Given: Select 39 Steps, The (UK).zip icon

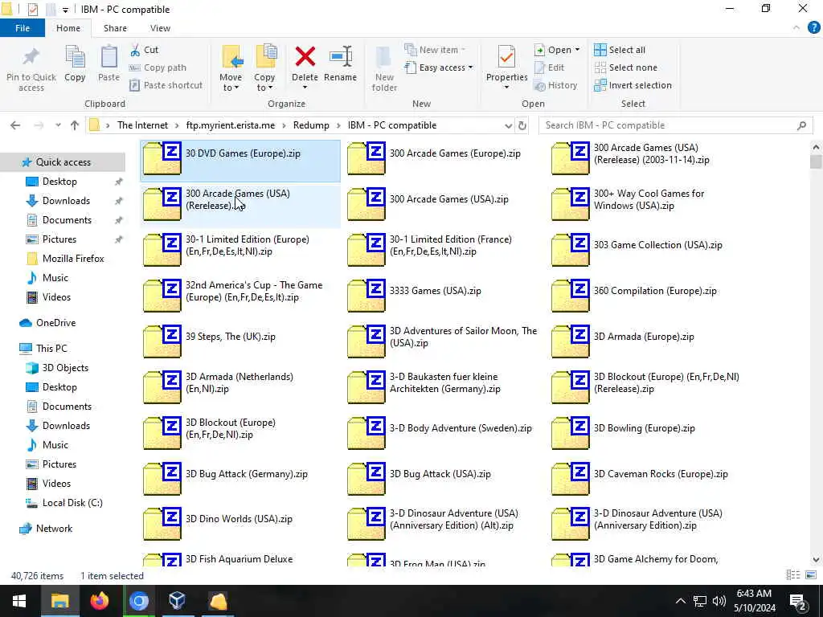Looking at the screenshot, I should (x=162, y=341).
